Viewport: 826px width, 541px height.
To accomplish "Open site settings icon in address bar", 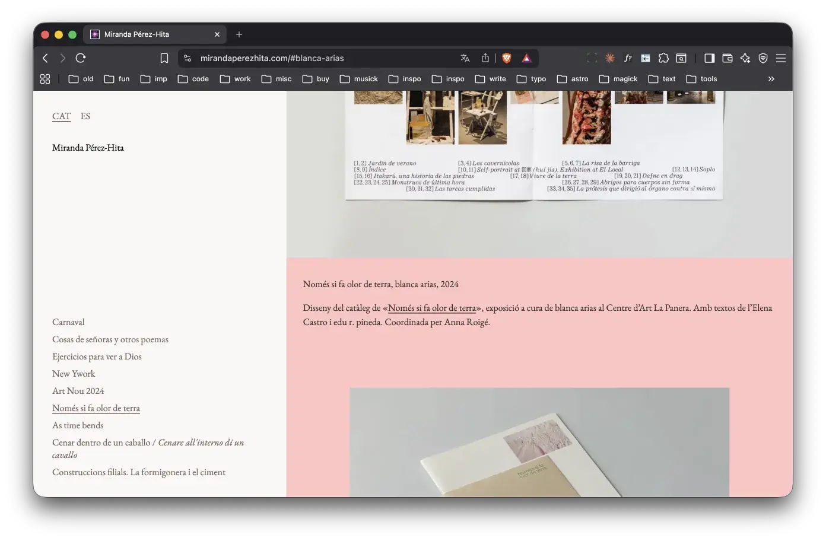I will coord(188,58).
